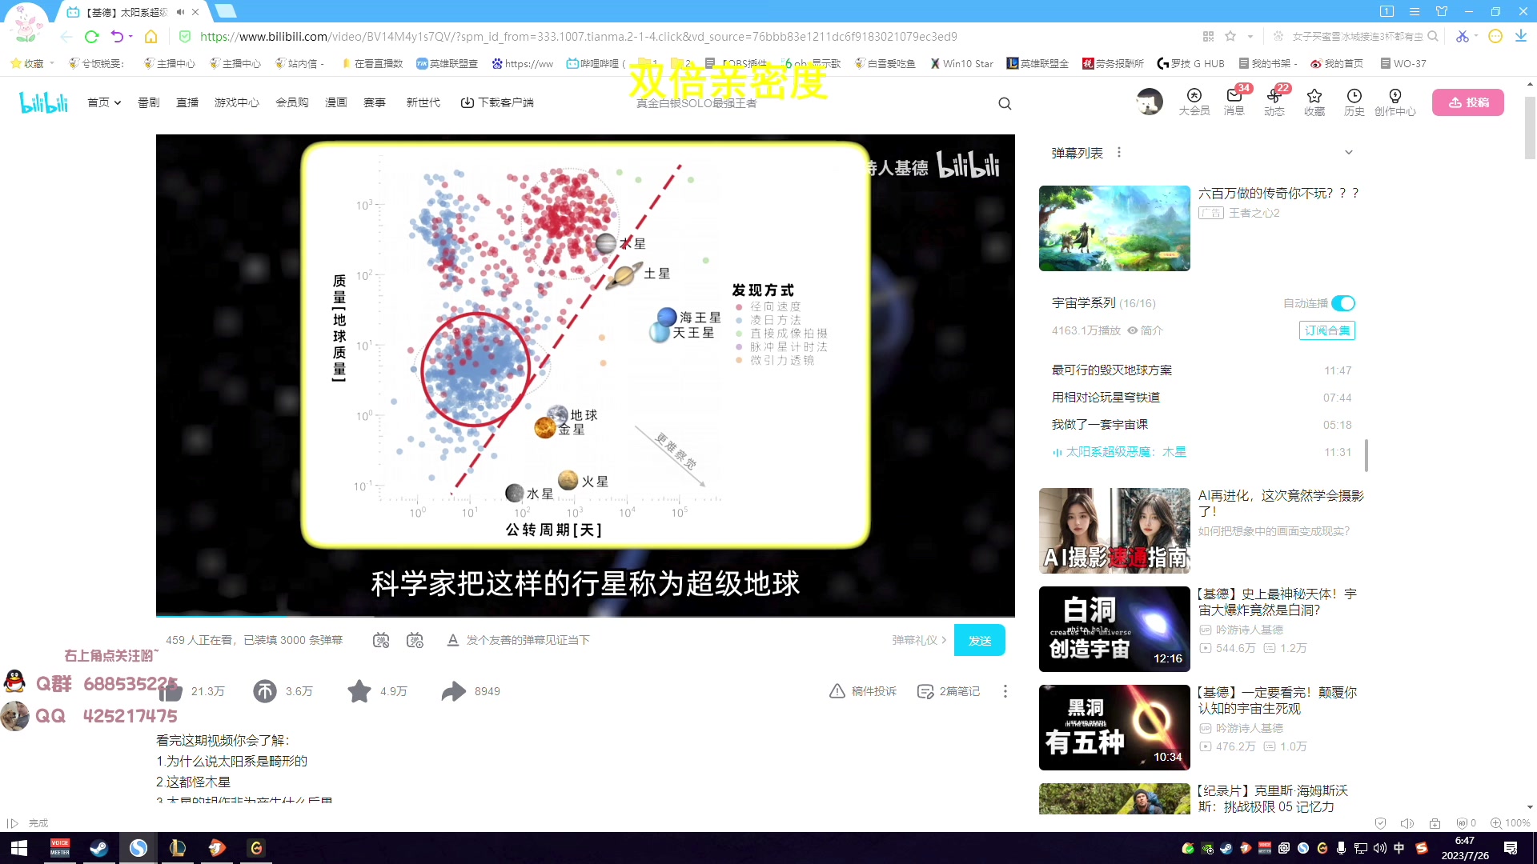The height and width of the screenshot is (864, 1537).
Task: Collapse the 弹幕列表 panel chevron
Action: coord(1349,152)
